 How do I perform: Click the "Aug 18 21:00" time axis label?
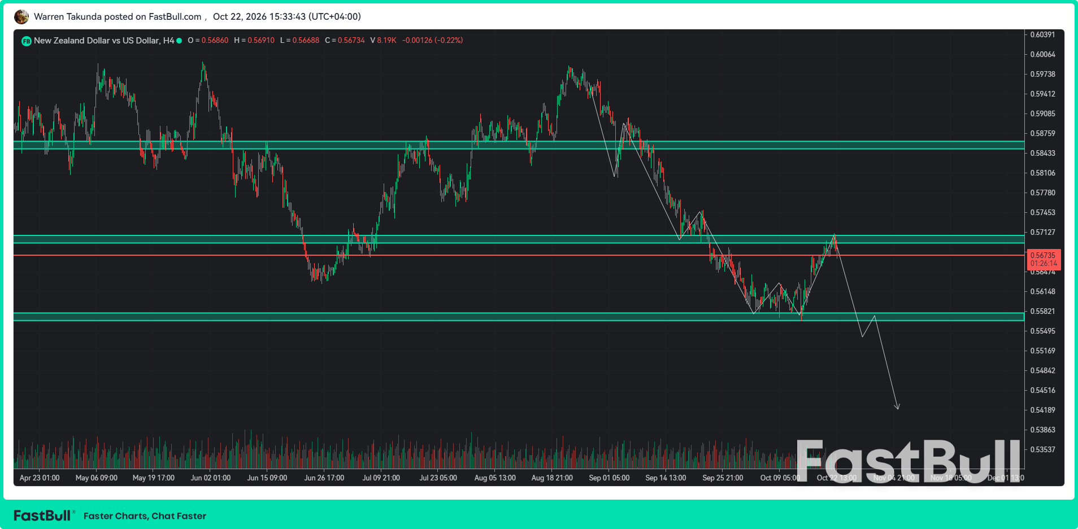pyautogui.click(x=552, y=478)
